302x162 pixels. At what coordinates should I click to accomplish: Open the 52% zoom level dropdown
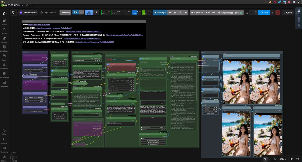click(283, 159)
